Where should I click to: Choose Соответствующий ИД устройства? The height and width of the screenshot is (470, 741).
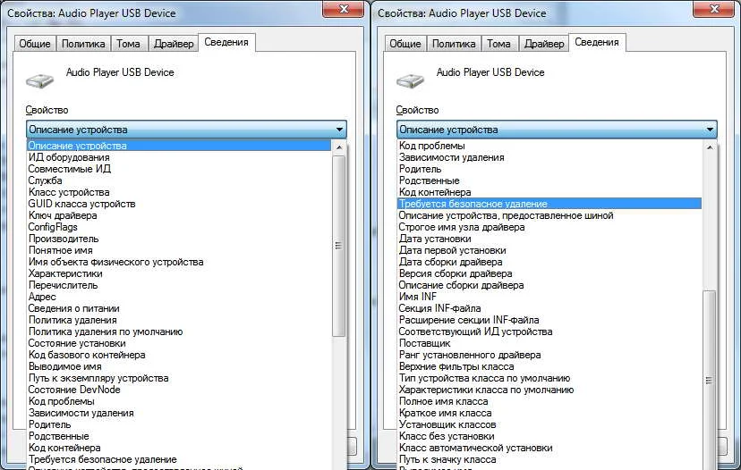click(549, 332)
